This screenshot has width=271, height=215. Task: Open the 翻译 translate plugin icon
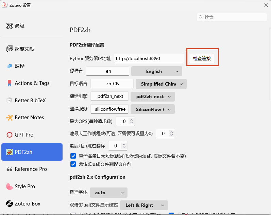click(x=10, y=66)
